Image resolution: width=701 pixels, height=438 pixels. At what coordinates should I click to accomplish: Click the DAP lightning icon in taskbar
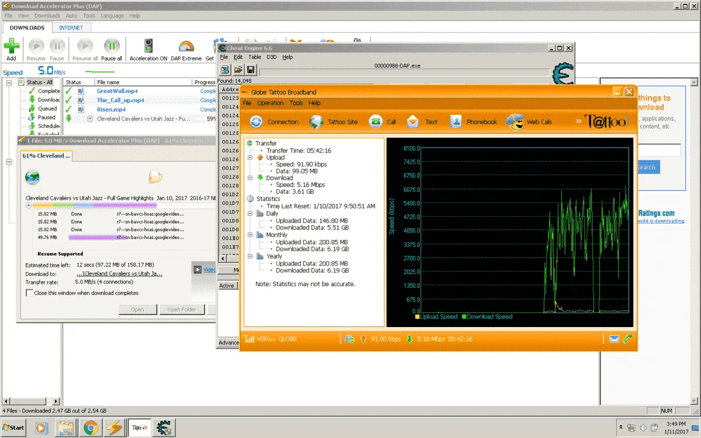click(x=114, y=427)
